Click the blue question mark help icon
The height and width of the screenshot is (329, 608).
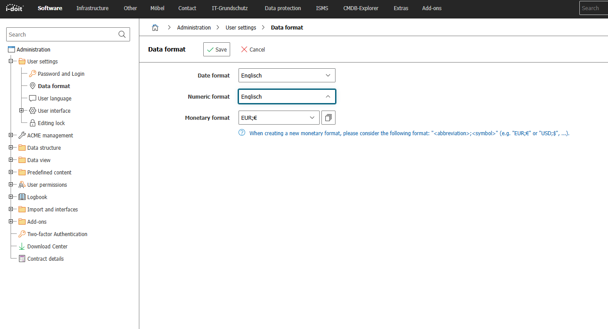pyautogui.click(x=242, y=133)
